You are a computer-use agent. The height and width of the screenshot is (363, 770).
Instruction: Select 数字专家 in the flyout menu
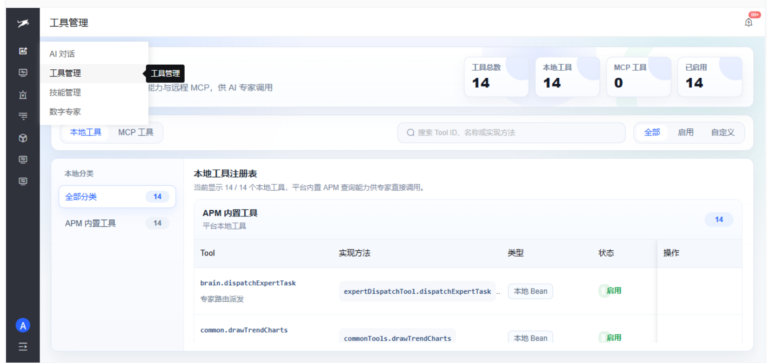(x=94, y=112)
